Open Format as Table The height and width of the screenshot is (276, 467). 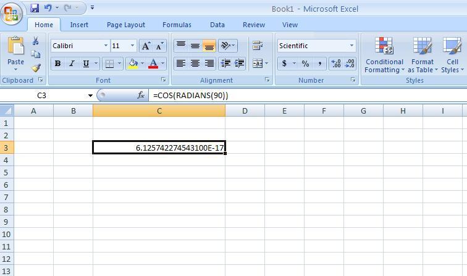coord(423,56)
